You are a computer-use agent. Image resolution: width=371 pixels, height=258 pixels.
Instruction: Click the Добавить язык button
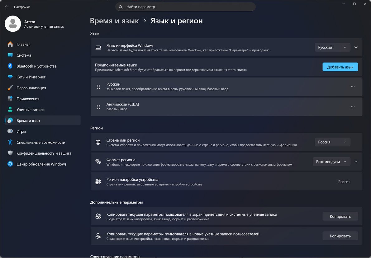click(x=340, y=67)
